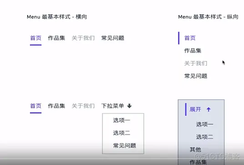Viewport: 244px width, 165px height.
Task: Select 选项二 under the 展开 submenu
Action: 204,137
